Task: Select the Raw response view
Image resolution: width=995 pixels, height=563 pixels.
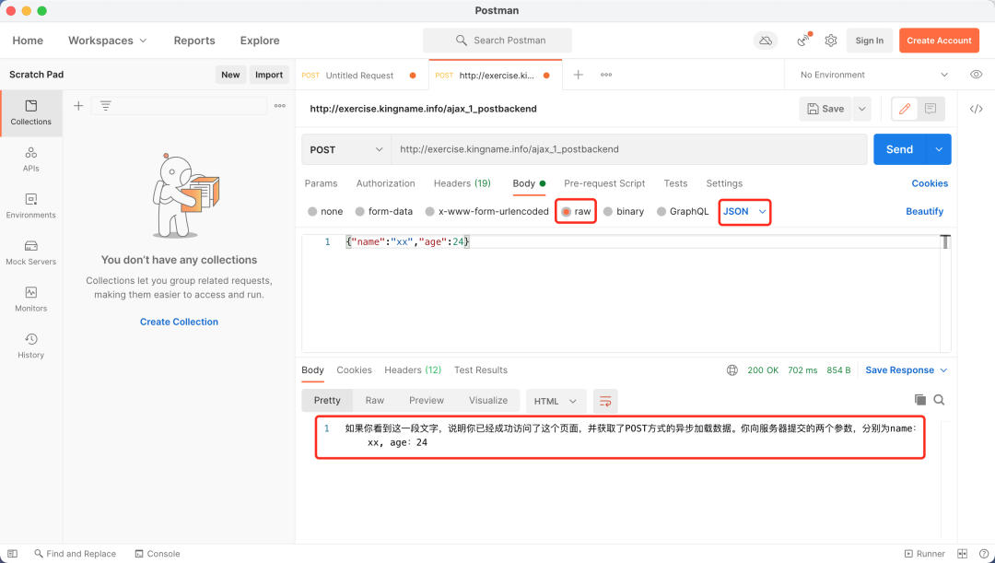Action: pos(374,401)
